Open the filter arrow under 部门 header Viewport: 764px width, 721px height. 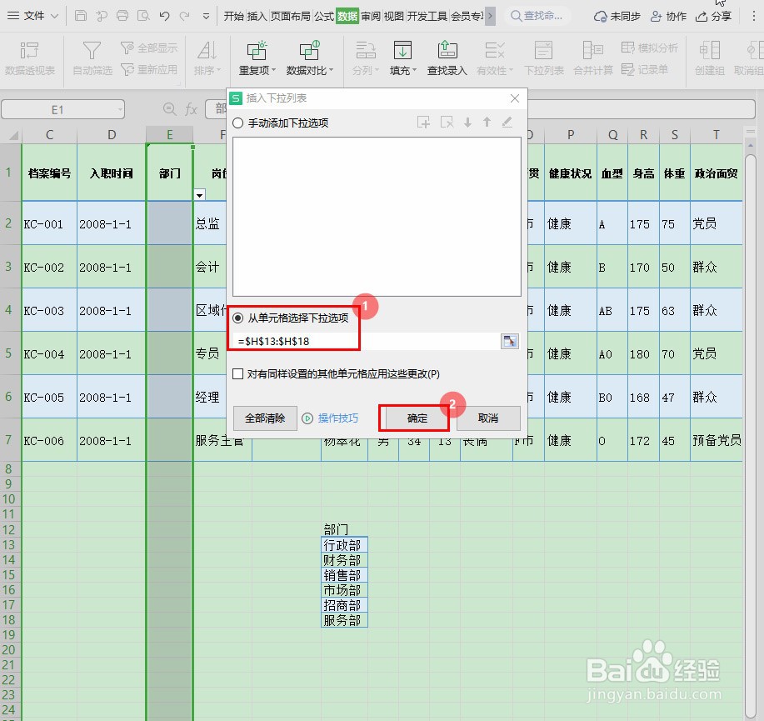pos(200,195)
